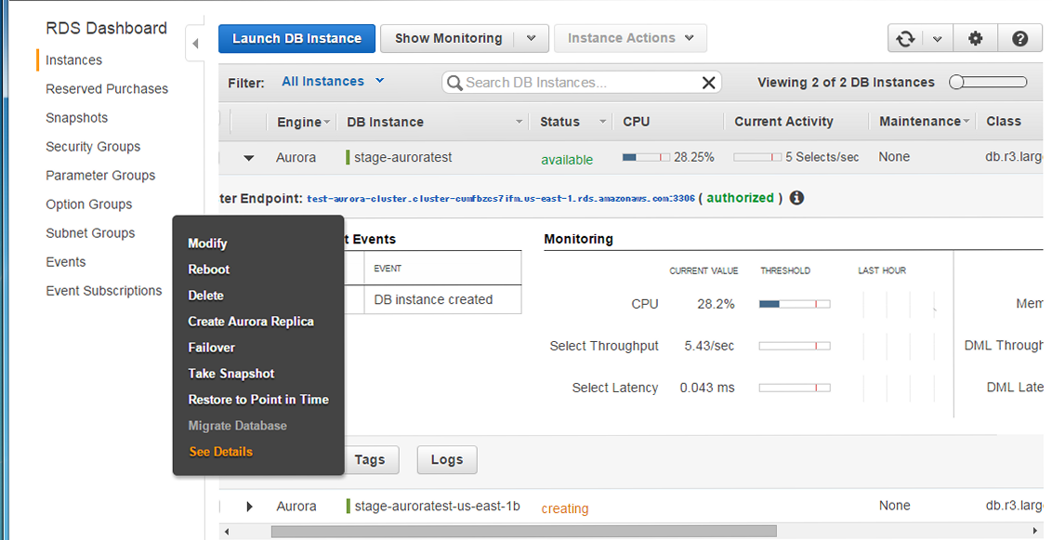Choose Modify from the context menu
1052x540 pixels.
coord(207,244)
